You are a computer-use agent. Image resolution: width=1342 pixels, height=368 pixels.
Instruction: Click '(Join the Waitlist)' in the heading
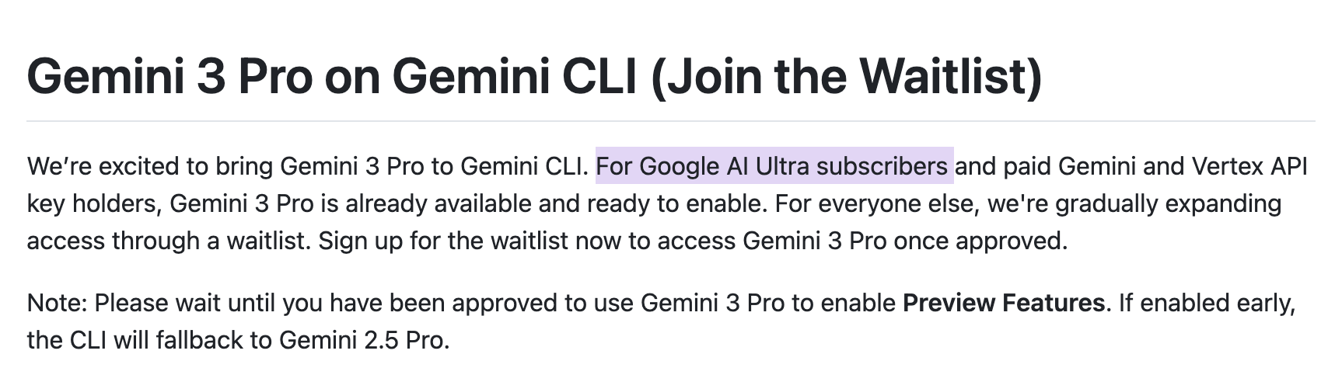tap(844, 76)
